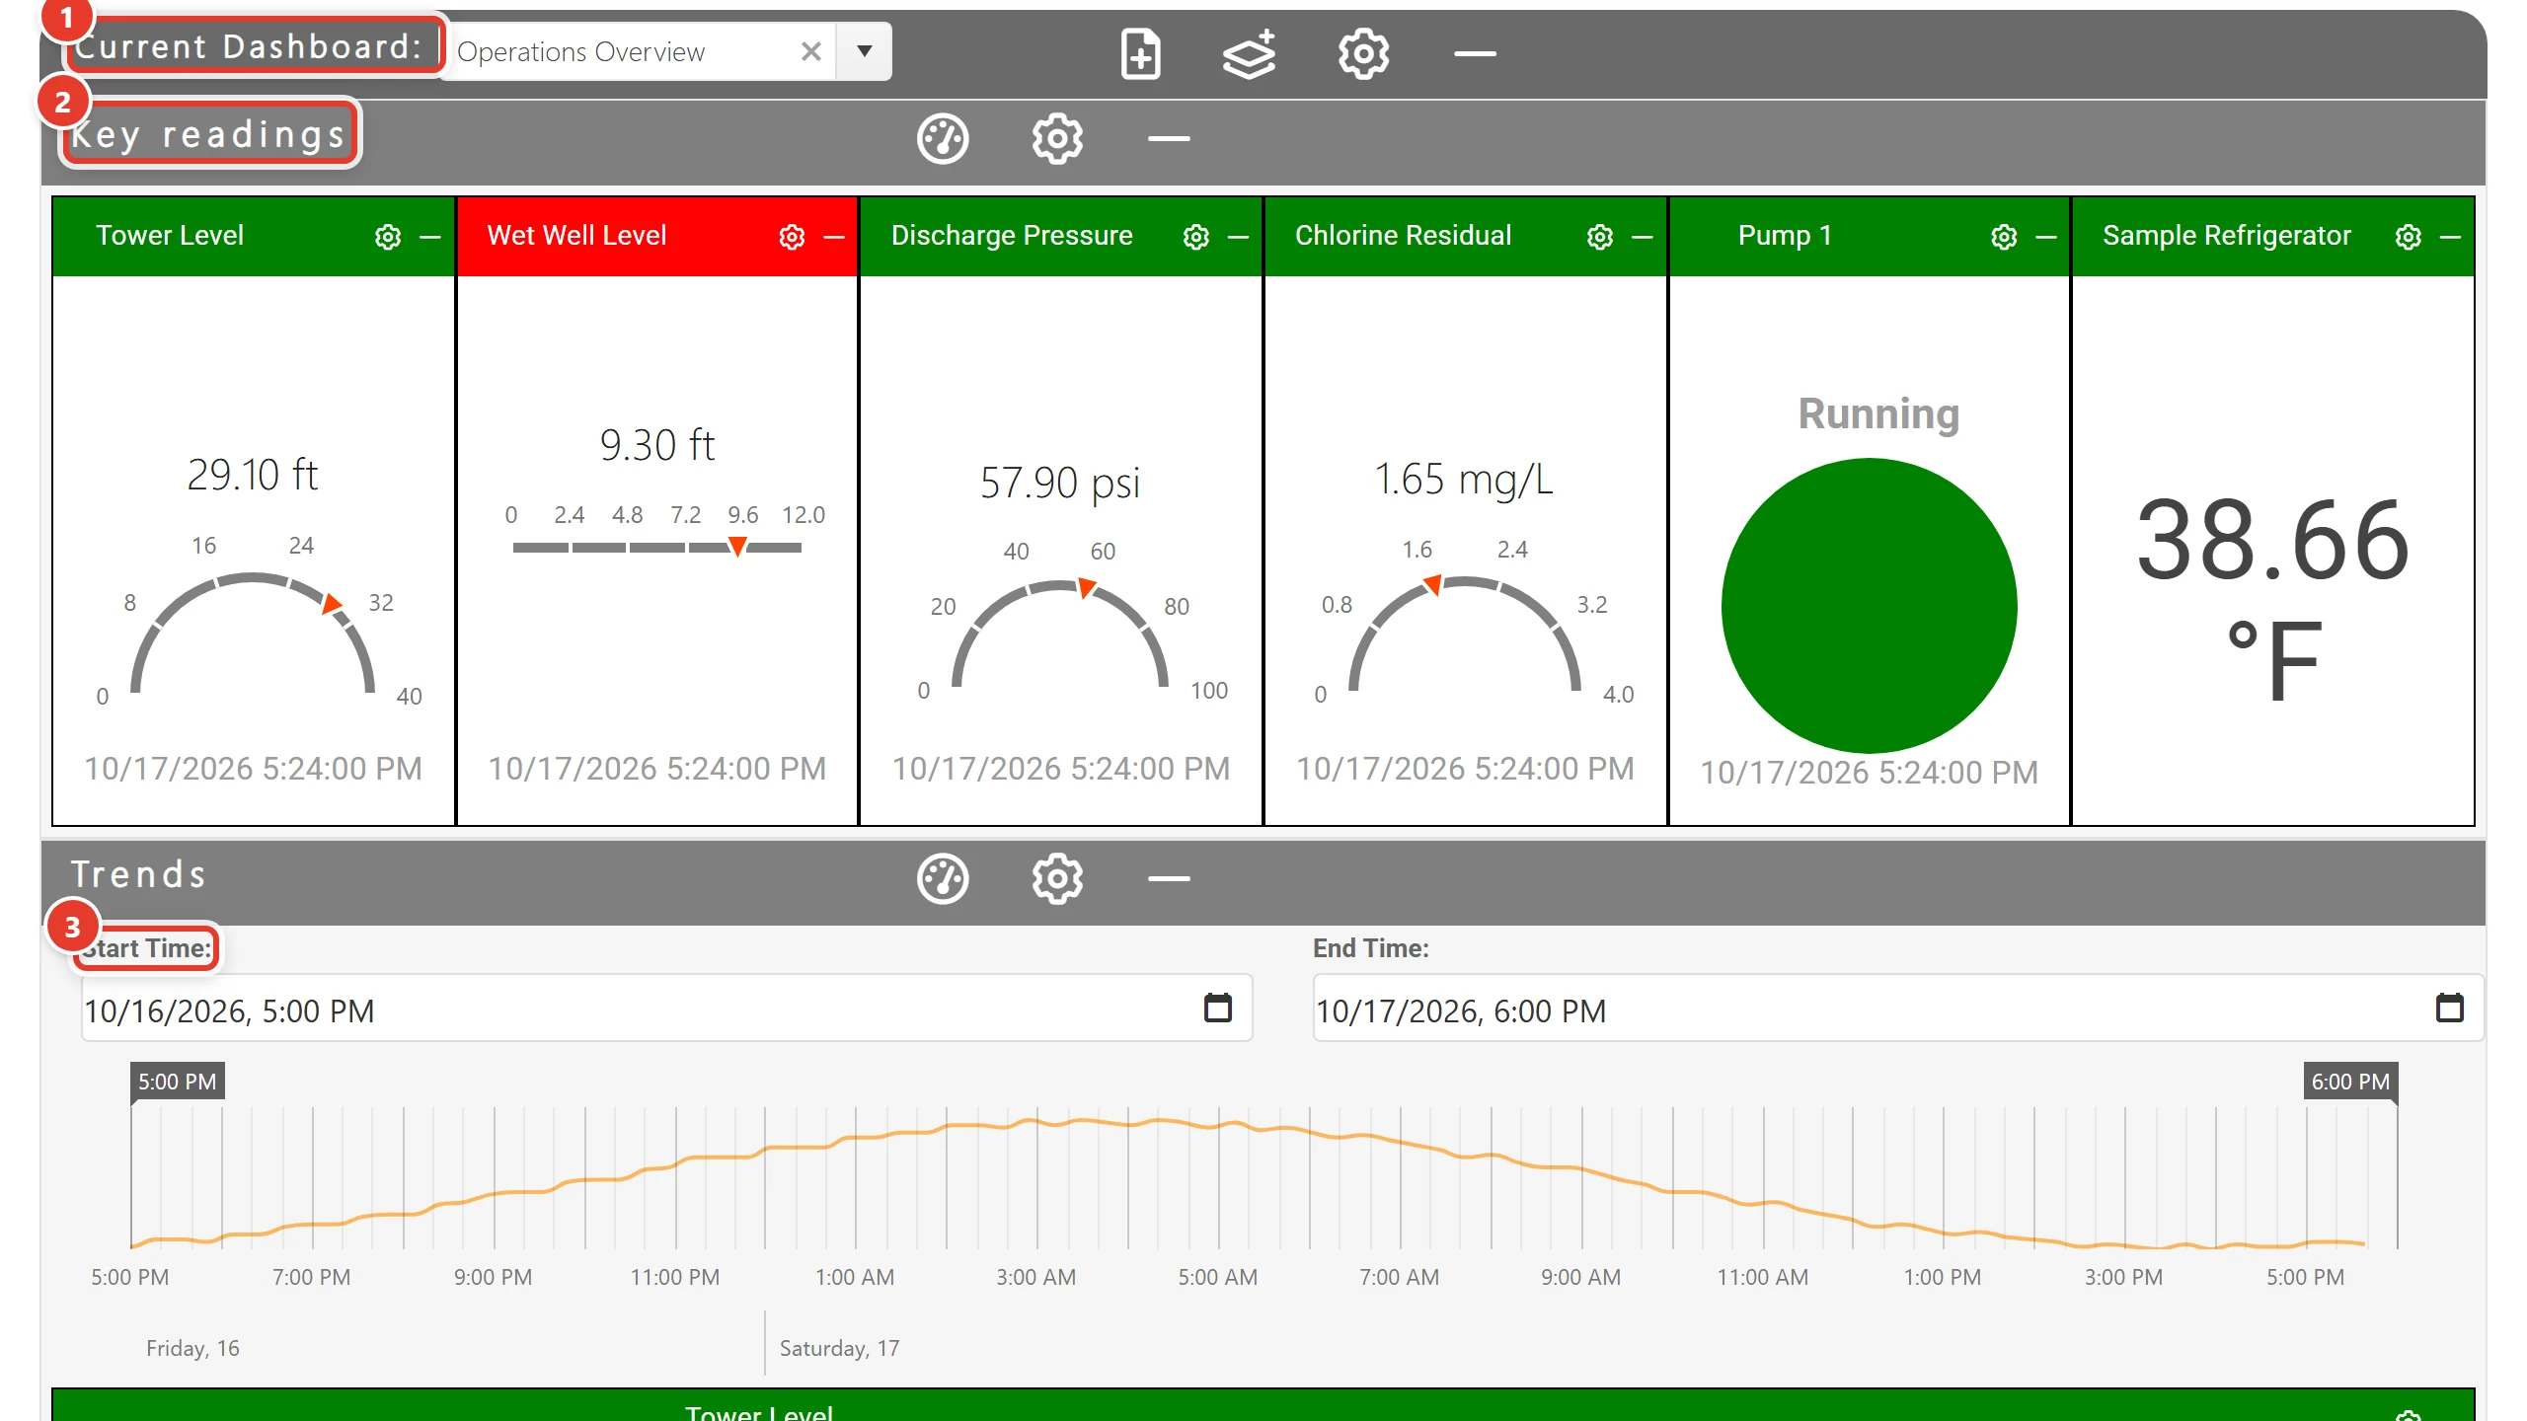Minimize the Sample Refrigerator widget
The width and height of the screenshot is (2527, 1421).
pos(2450,237)
